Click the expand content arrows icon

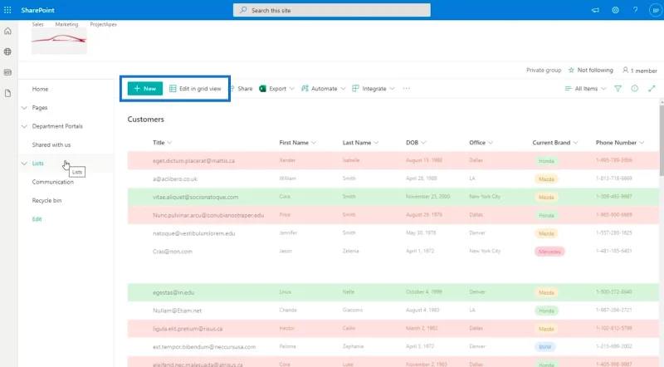652,89
